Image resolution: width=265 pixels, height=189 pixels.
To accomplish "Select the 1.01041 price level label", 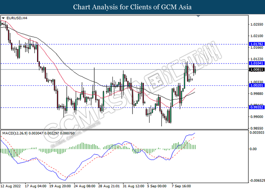I will point(257,63).
